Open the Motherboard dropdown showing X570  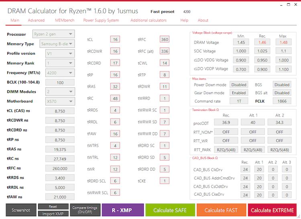click(x=60, y=101)
